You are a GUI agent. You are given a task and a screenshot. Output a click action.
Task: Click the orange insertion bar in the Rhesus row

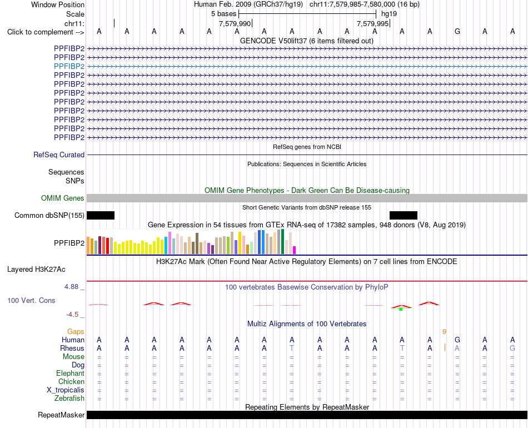(445, 348)
